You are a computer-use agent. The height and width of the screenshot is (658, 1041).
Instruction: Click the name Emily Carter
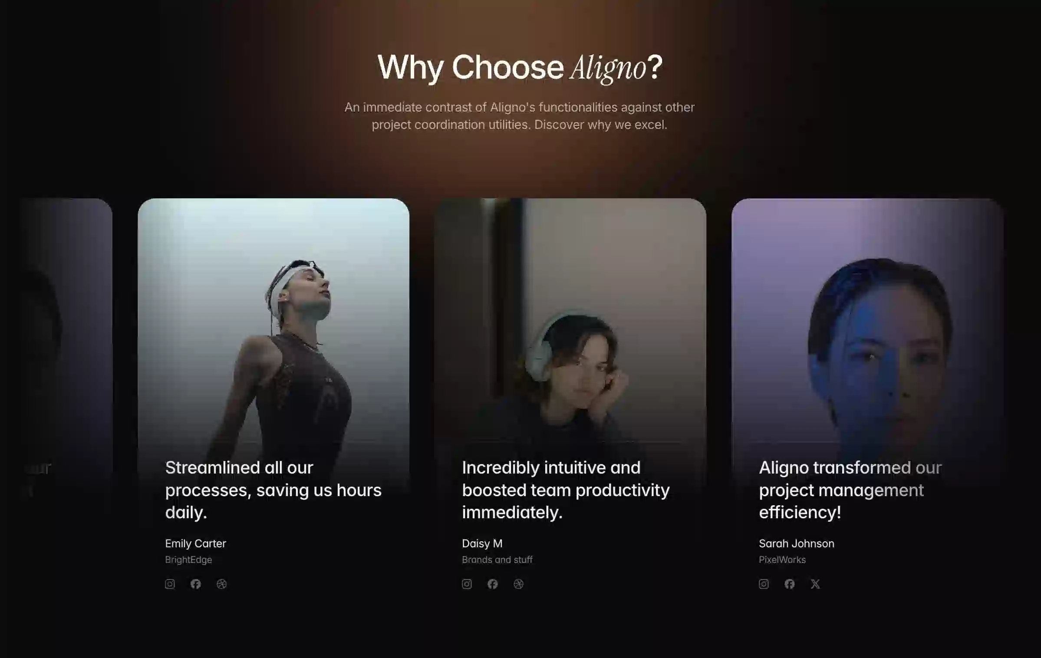pyautogui.click(x=195, y=543)
